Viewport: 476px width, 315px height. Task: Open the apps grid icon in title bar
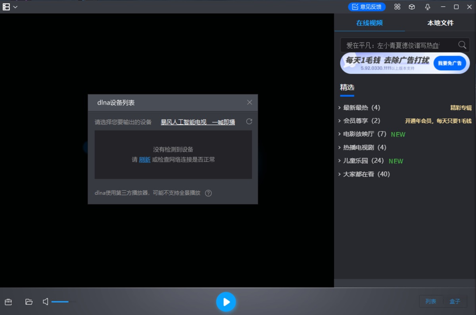(x=397, y=7)
